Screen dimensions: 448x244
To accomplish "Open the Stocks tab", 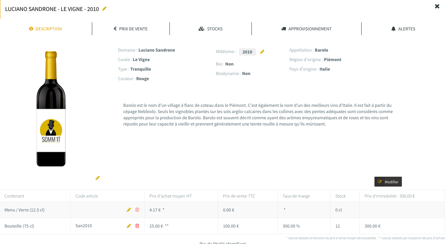I will tap(210, 29).
